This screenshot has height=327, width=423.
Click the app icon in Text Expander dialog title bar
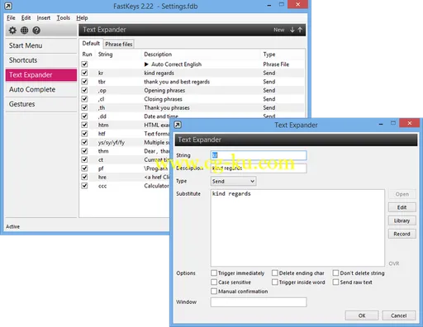(178, 125)
